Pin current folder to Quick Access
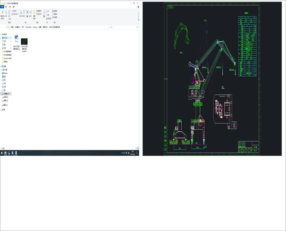 (3, 12)
